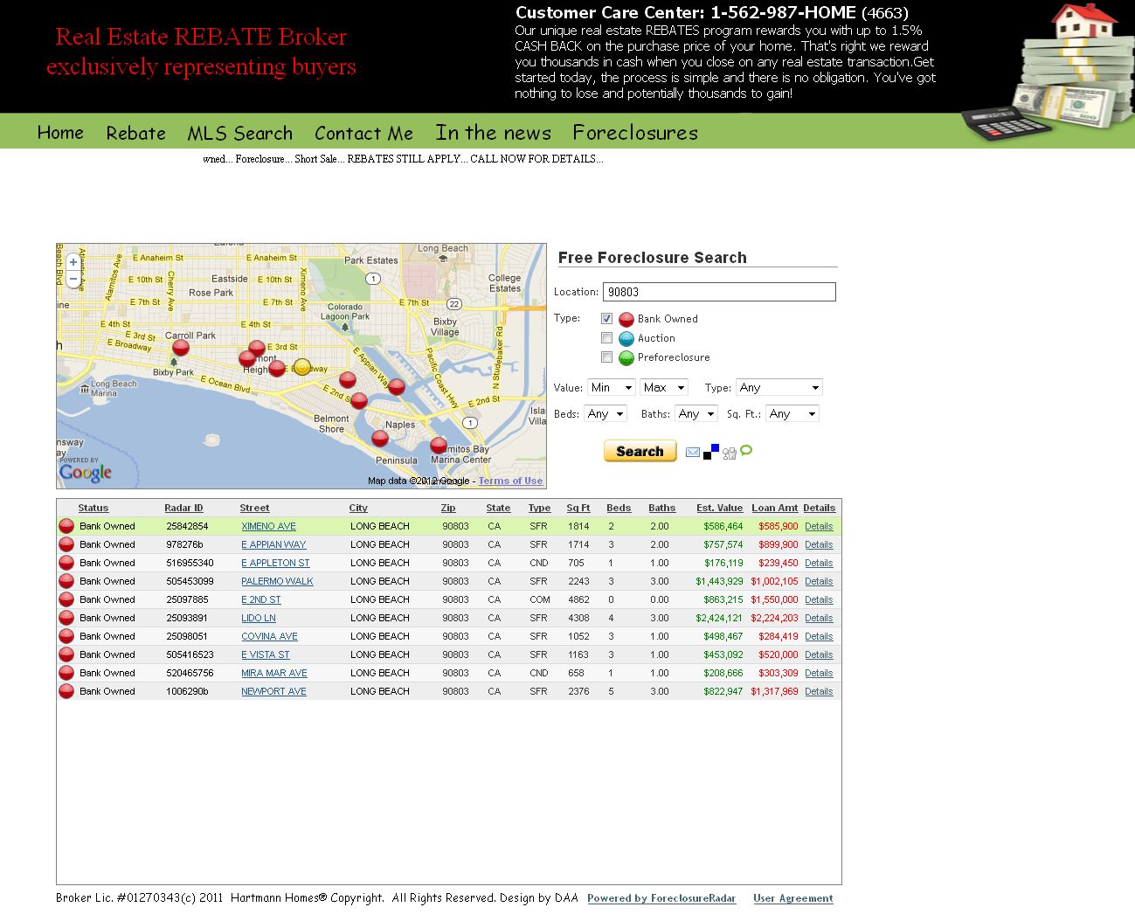Uncheck the Bank Owned checkbox
Image resolution: width=1135 pixels, height=921 pixels.
[x=606, y=319]
